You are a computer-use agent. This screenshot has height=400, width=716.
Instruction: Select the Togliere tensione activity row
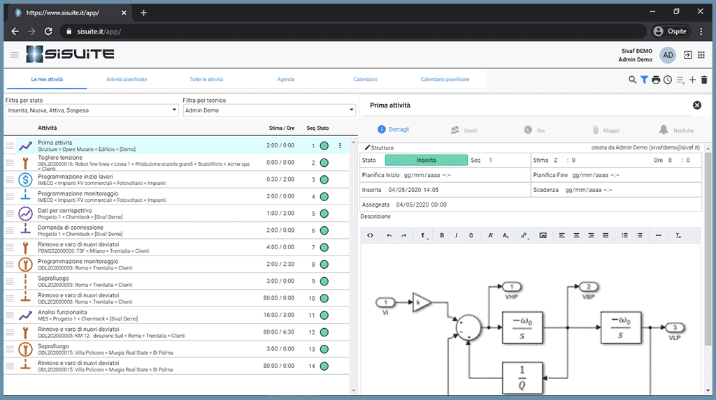point(176,163)
